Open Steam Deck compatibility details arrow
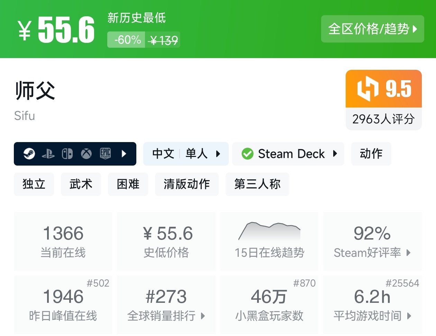 point(335,154)
